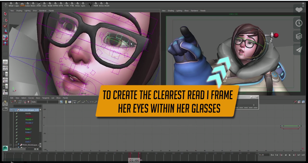Open the Keys menu in Graph Editor
This screenshot has width=308, height=163.
(x=38, y=98)
